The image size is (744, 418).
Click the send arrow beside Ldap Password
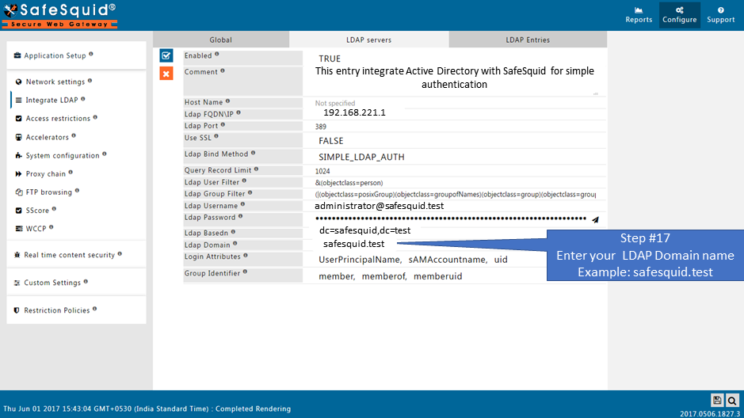[x=595, y=219]
